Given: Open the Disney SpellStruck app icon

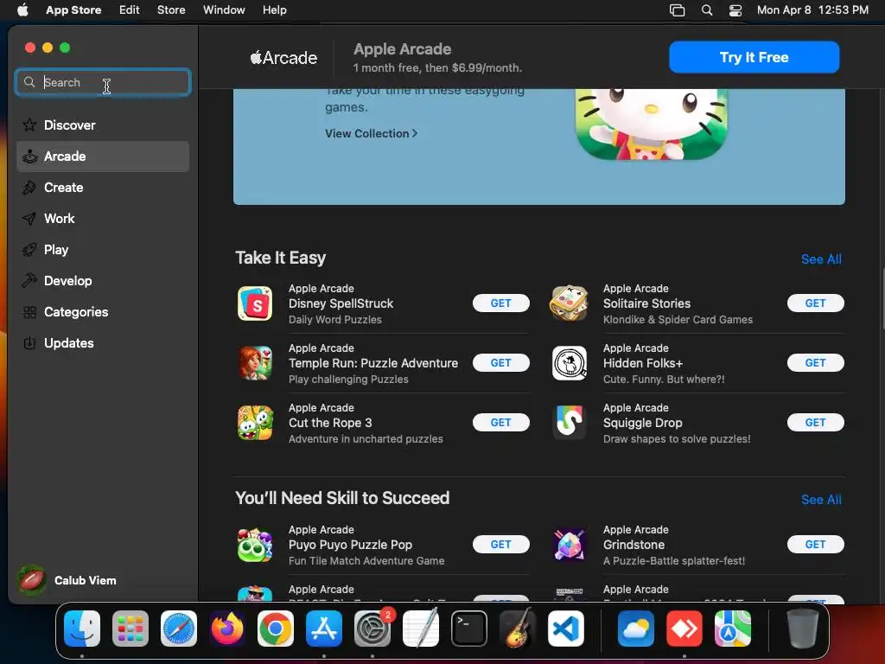Looking at the screenshot, I should pos(255,303).
